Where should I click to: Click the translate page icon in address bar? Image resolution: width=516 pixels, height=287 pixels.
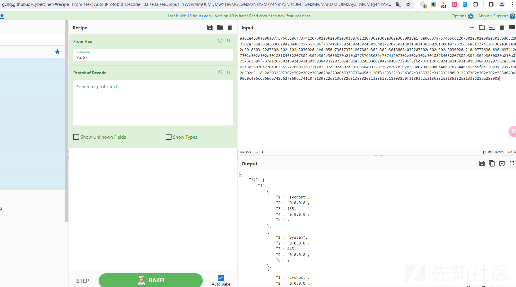coord(399,4)
